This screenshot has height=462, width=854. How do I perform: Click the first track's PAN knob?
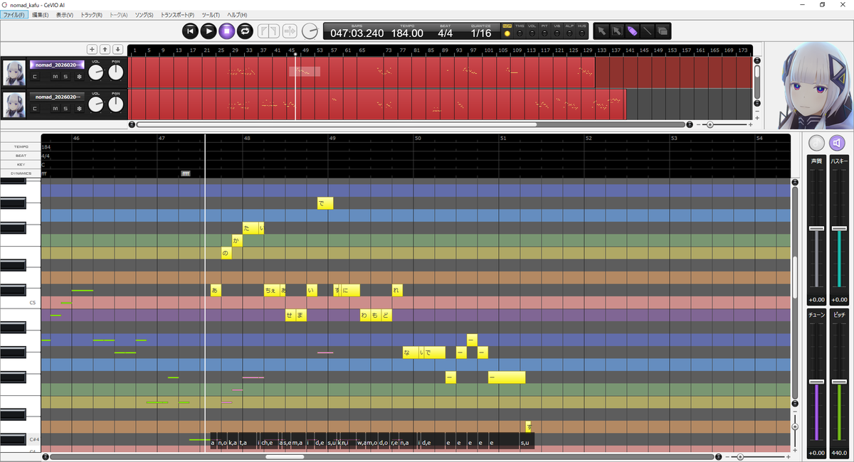(x=116, y=72)
